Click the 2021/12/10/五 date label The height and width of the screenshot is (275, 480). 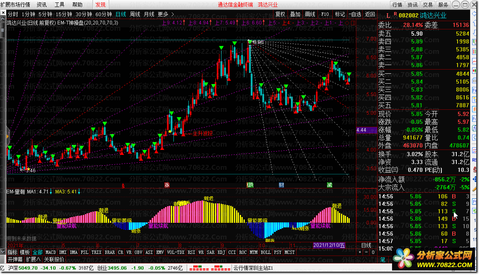[x=329, y=245]
